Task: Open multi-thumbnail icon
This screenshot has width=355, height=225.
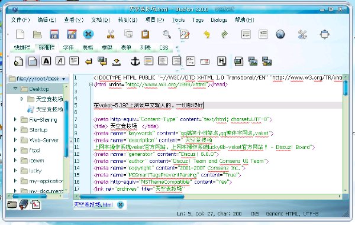Action: [x=267, y=61]
